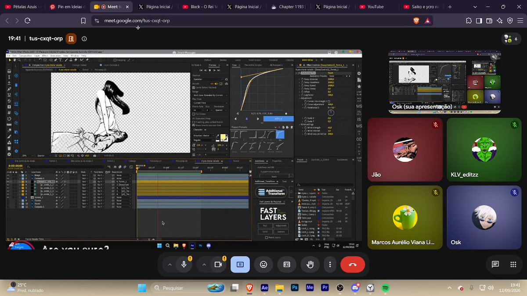Select Jão's participant tile
Image resolution: width=527 pixels, height=296 pixels.
pyautogui.click(x=405, y=150)
